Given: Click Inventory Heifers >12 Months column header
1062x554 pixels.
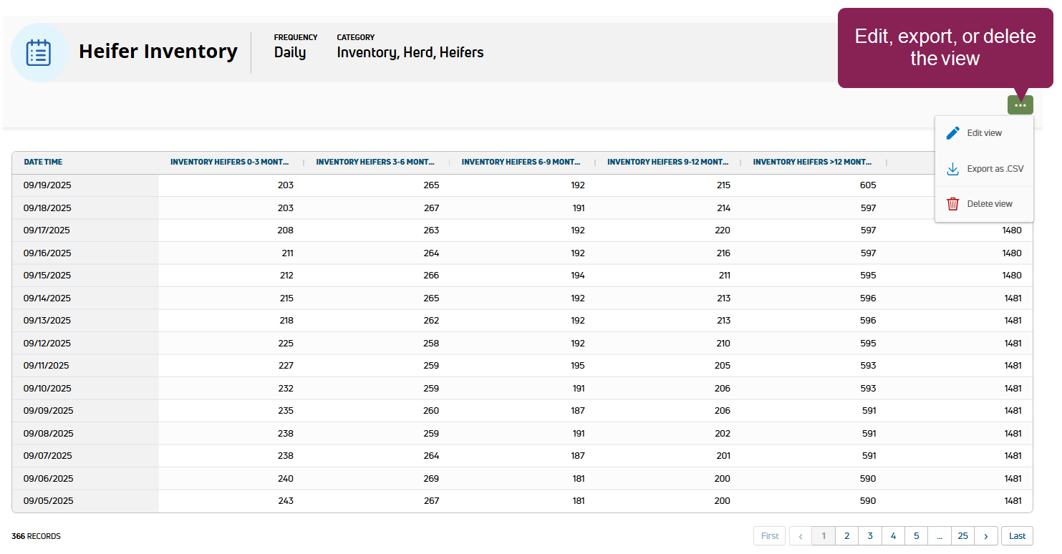Looking at the screenshot, I should [x=812, y=162].
